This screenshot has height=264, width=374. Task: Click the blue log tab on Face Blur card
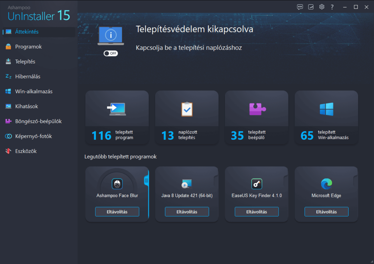tap(147, 180)
